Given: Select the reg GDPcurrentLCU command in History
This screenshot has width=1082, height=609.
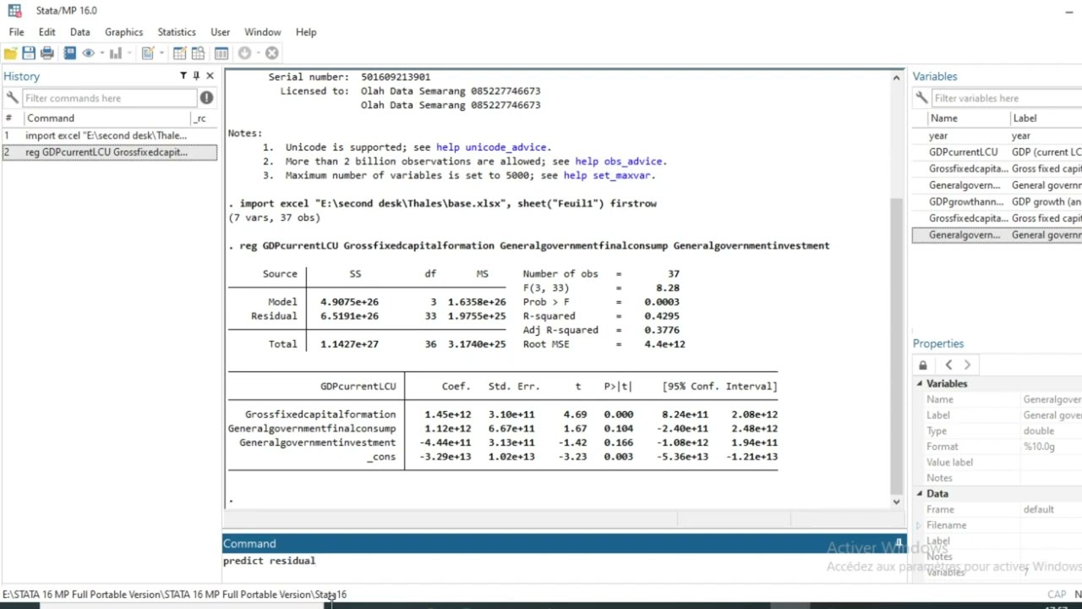Looking at the screenshot, I should coord(109,152).
